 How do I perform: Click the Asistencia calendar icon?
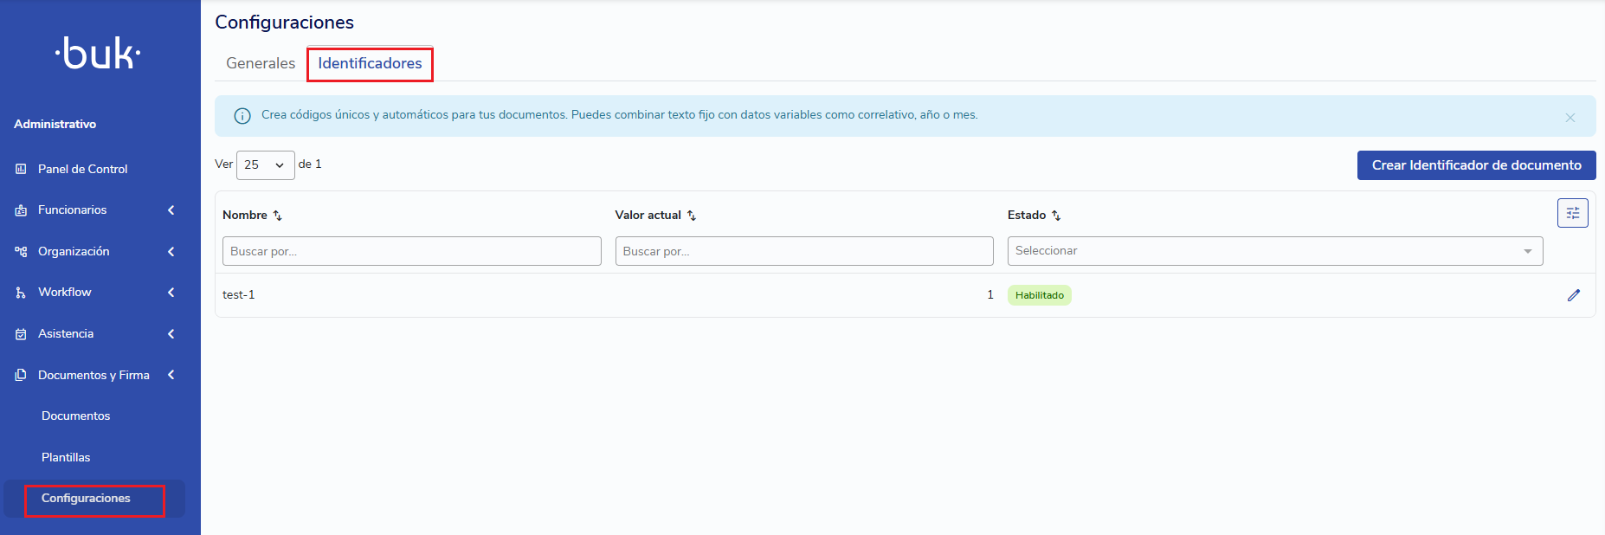click(21, 334)
